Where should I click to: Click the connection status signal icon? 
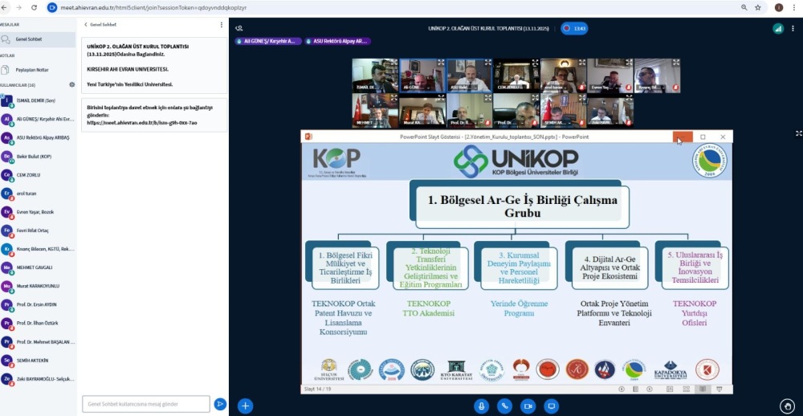pyautogui.click(x=777, y=28)
